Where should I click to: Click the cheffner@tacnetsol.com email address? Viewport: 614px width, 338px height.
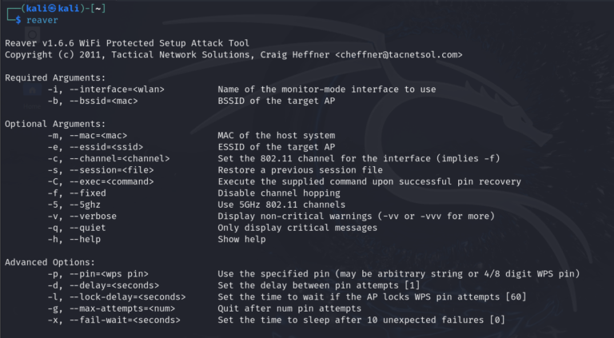[x=400, y=54]
